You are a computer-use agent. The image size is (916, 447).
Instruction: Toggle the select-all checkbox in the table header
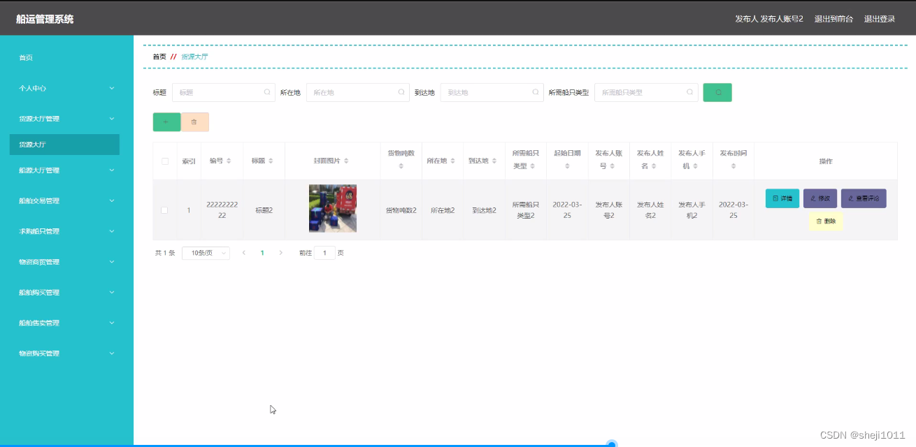165,161
